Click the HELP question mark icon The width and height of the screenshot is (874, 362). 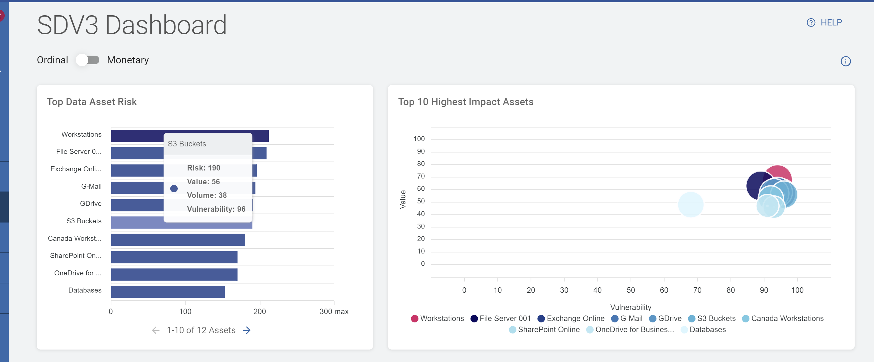(811, 23)
